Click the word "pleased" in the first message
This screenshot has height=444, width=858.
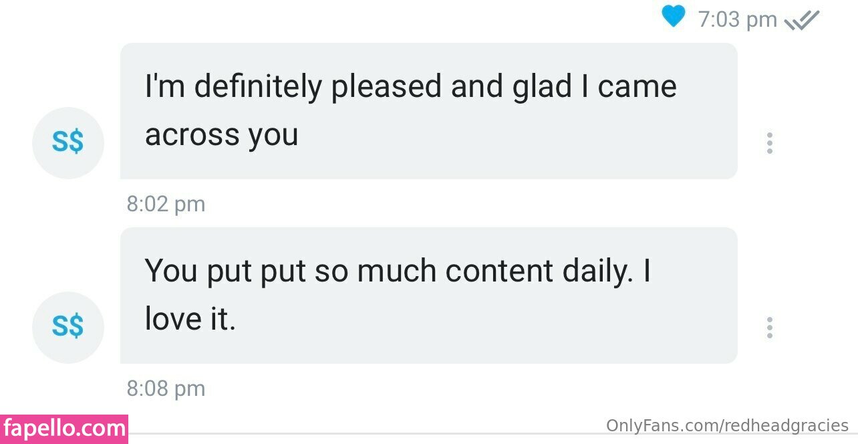386,87
